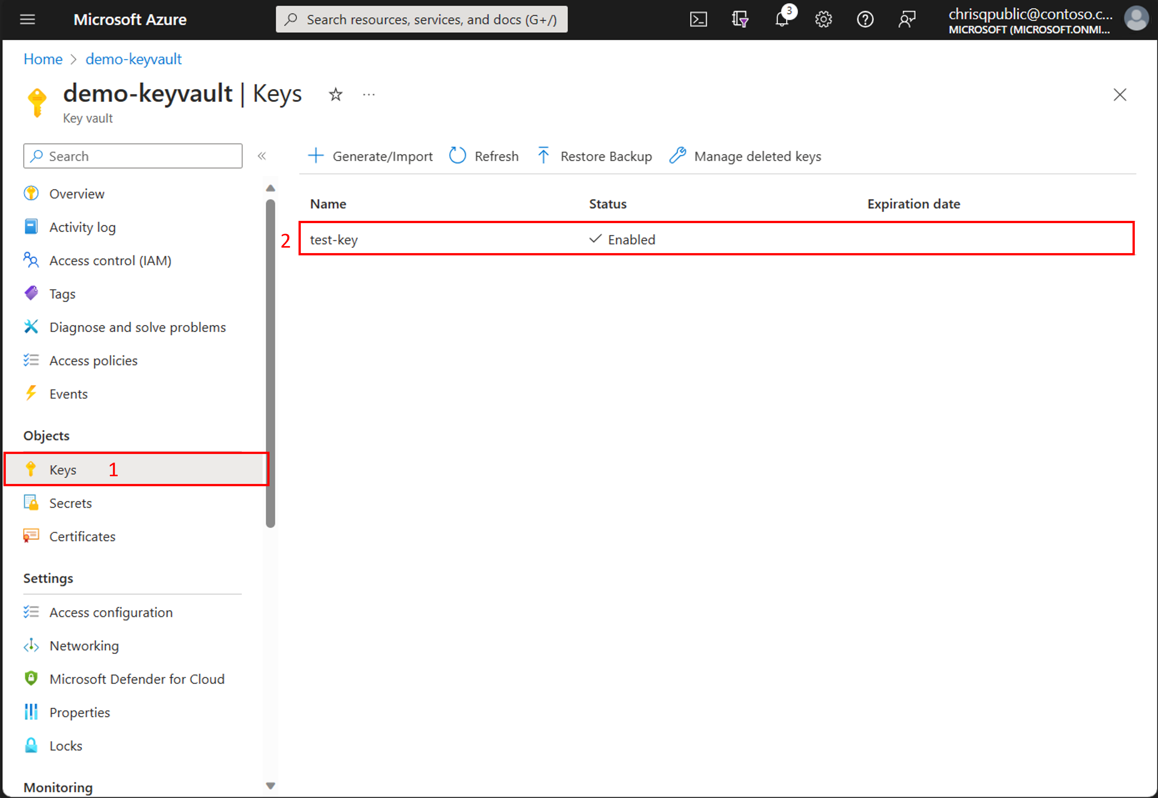Open the Feedback icon in header
1158x798 pixels.
click(x=907, y=19)
